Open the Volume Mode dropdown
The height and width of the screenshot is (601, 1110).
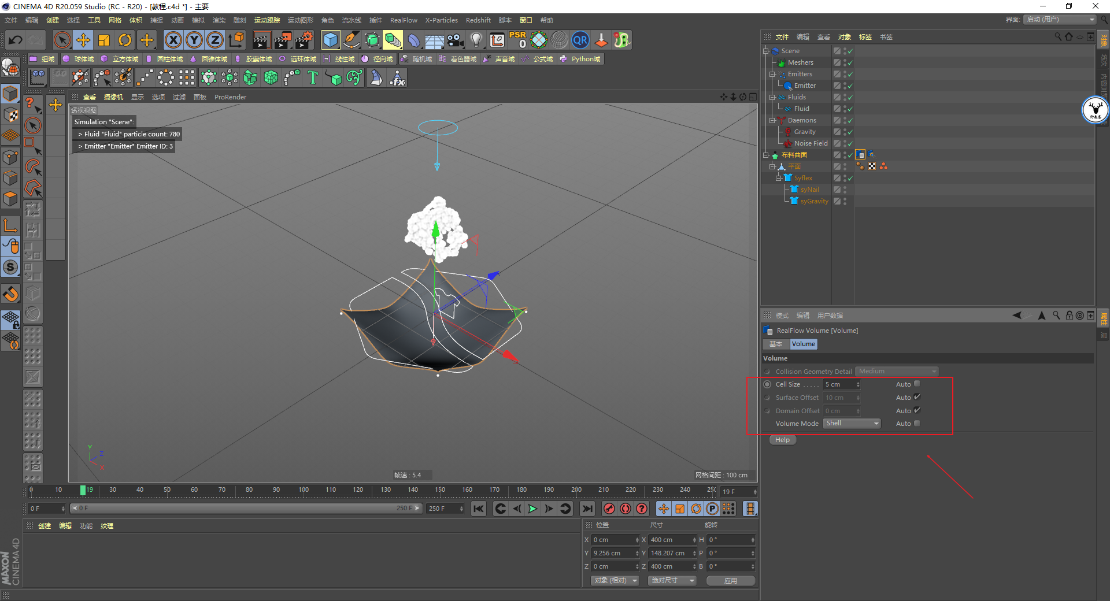click(852, 424)
